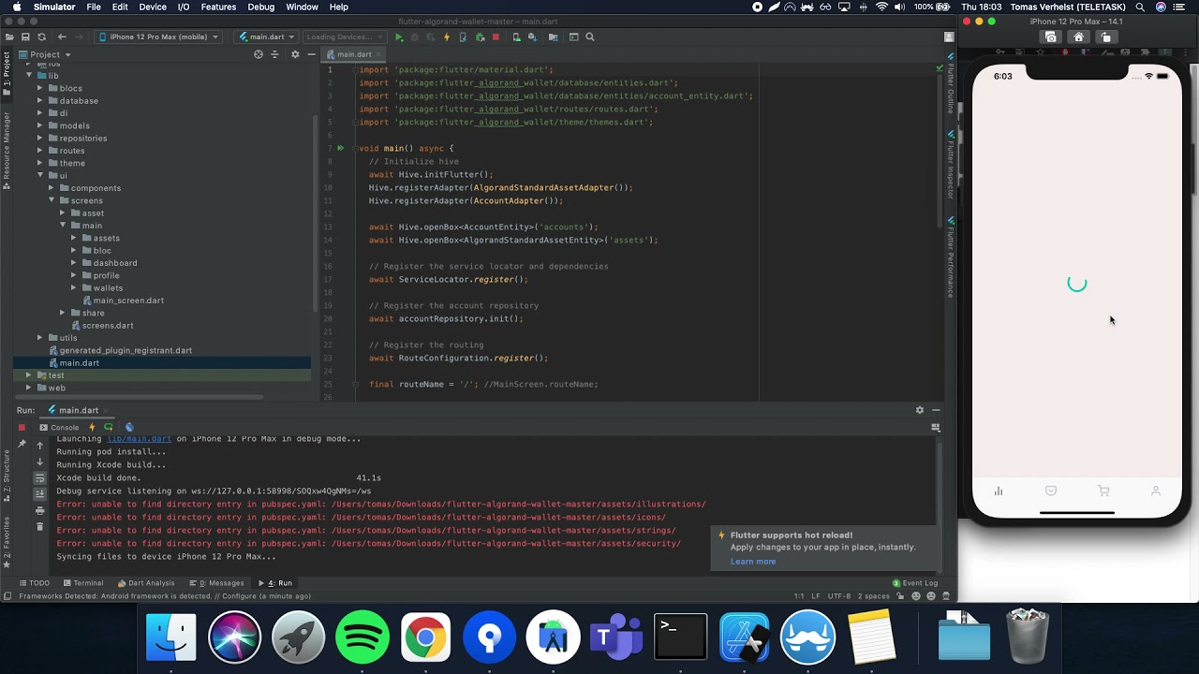Screen dimensions: 1199x674
Task: Click the Simulator Home button
Action: [x=1078, y=37]
